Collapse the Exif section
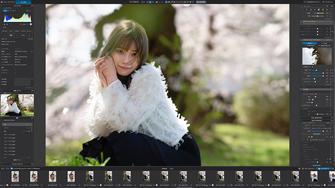The width and height of the screenshot is (335, 188). (2, 27)
